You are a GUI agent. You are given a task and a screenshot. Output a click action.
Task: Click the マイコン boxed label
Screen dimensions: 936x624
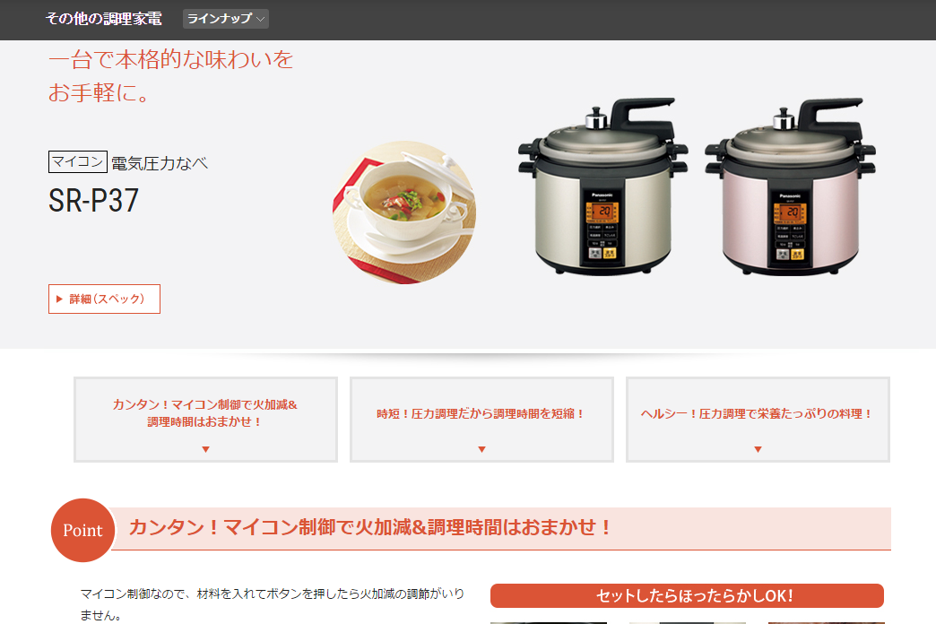click(78, 161)
